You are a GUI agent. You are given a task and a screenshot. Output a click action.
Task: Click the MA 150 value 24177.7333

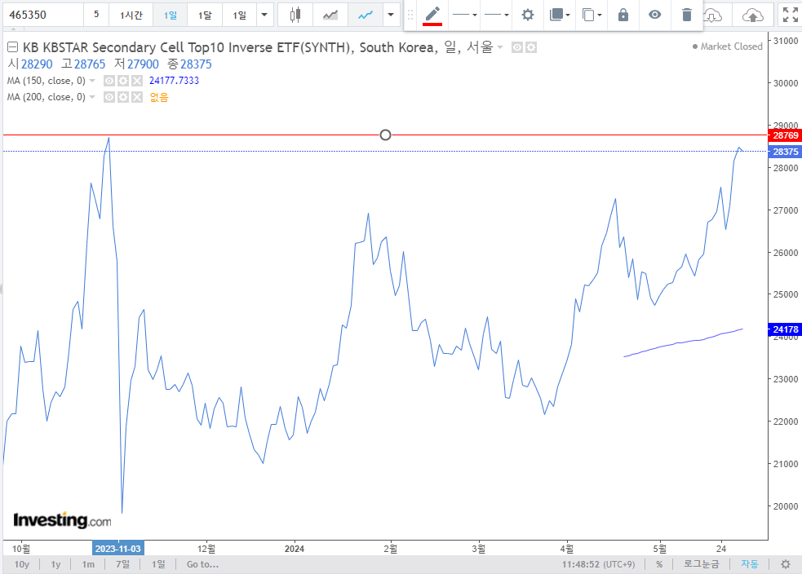(174, 81)
